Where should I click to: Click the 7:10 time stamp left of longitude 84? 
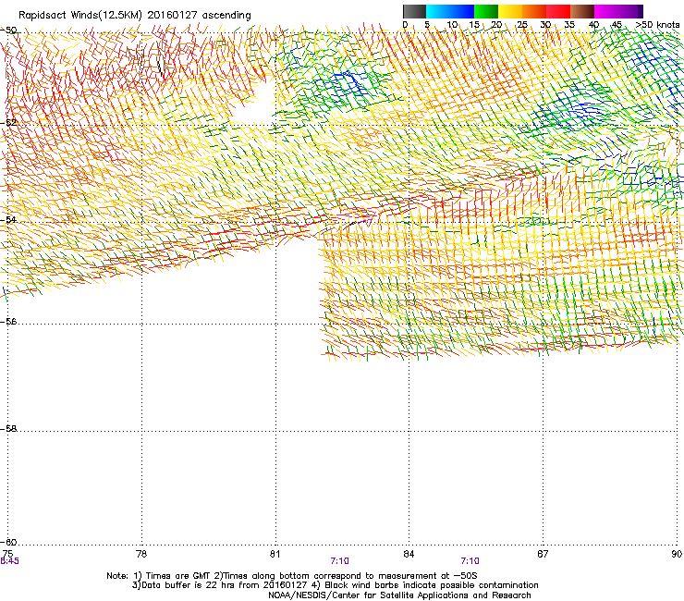tap(340, 561)
